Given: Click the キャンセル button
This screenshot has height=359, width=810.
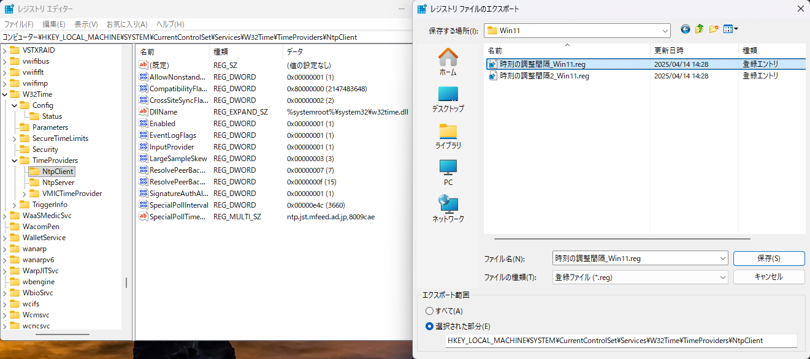Looking at the screenshot, I should (769, 277).
